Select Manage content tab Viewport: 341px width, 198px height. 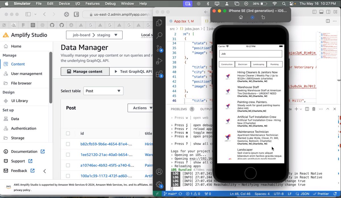click(x=85, y=71)
